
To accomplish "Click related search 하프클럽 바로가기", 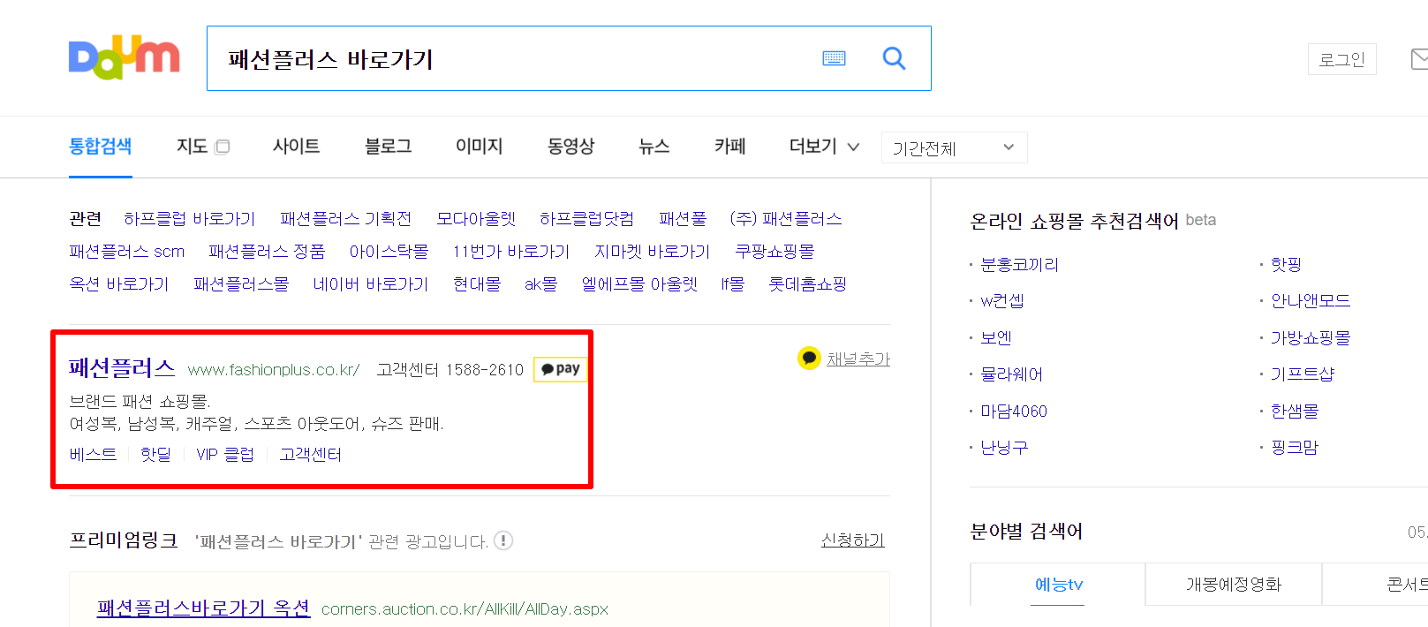I will point(189,219).
